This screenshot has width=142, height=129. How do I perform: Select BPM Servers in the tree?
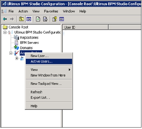point(29,43)
